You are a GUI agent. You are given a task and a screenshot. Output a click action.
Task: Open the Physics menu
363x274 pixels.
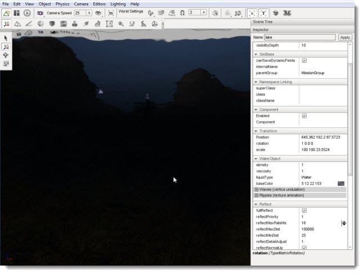(62, 4)
